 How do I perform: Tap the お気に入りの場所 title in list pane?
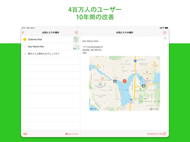[x=51, y=32]
